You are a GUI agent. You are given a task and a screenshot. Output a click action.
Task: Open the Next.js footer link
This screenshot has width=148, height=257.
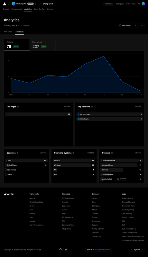click(32, 198)
